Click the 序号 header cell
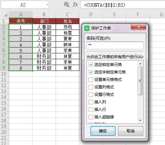This screenshot has height=145, width=165. (21, 21)
